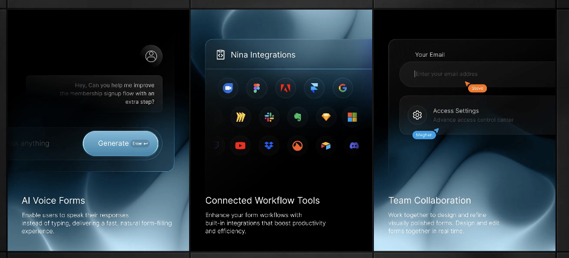The height and width of the screenshot is (258, 569).
Task: Click the "Enter your email addres" field
Action: click(x=478, y=74)
